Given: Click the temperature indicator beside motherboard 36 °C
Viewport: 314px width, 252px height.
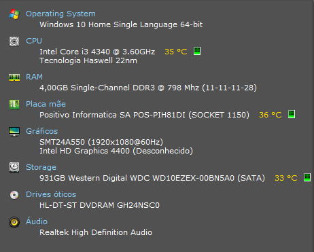Looking at the screenshot, I should coord(292,114).
